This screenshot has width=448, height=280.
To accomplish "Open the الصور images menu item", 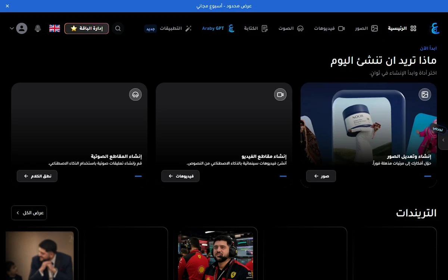I will tap(367, 28).
